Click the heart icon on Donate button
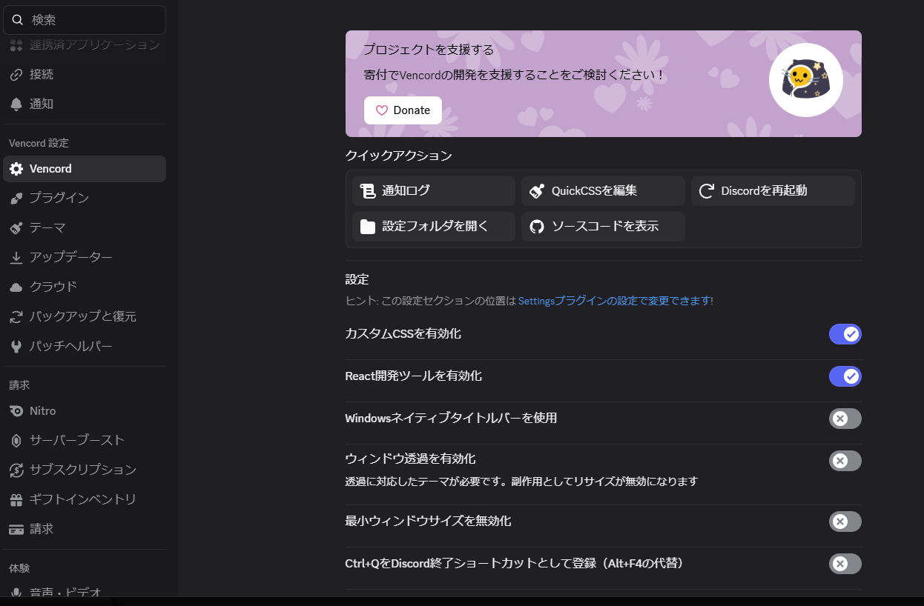Image resolution: width=924 pixels, height=606 pixels. coord(382,110)
